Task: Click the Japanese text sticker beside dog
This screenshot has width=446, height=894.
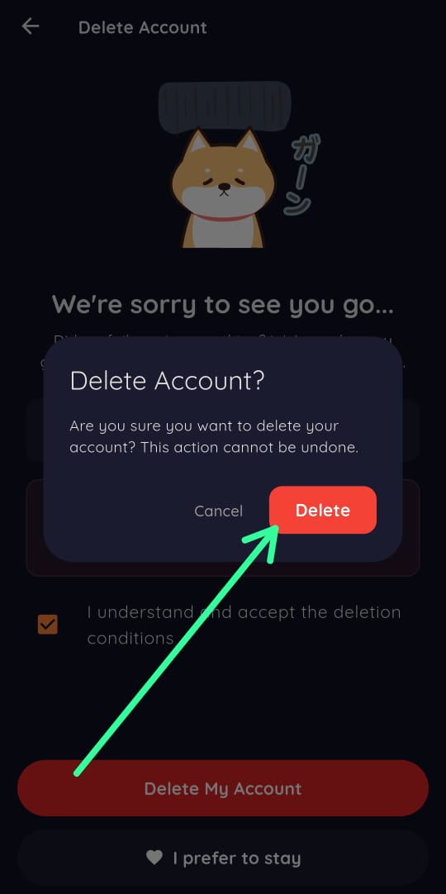Action: coord(301,175)
